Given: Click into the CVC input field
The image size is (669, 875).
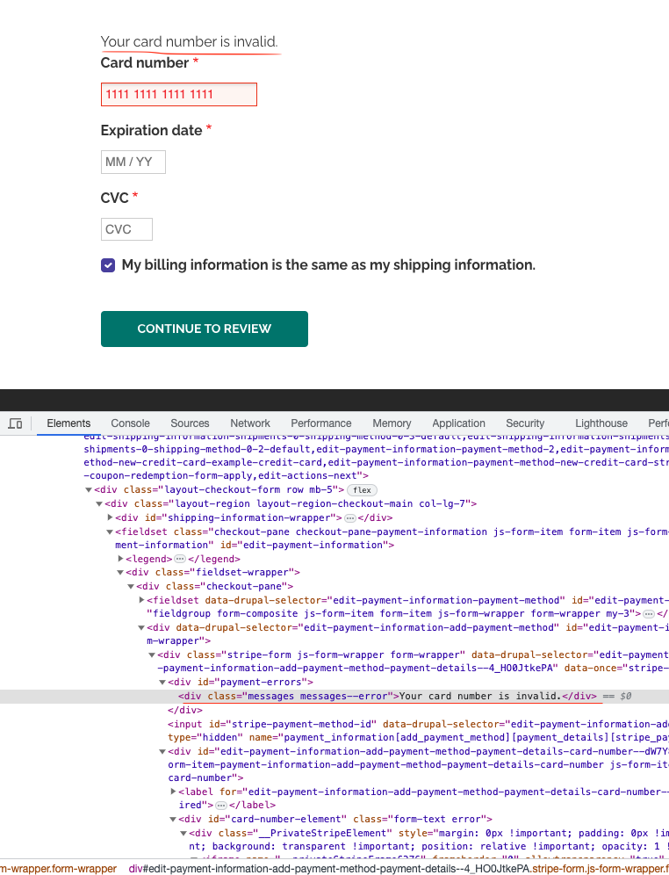Looking at the screenshot, I should (x=126, y=229).
